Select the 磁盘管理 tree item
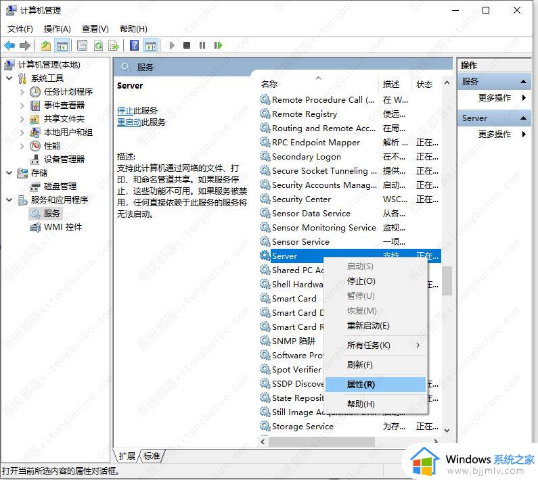The image size is (538, 480). (60, 187)
